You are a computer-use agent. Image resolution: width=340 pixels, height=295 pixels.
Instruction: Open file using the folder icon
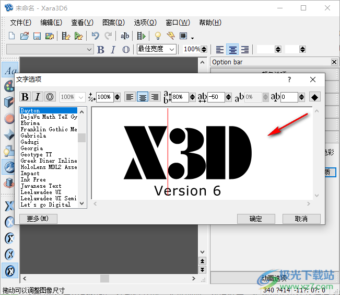coord(24,36)
